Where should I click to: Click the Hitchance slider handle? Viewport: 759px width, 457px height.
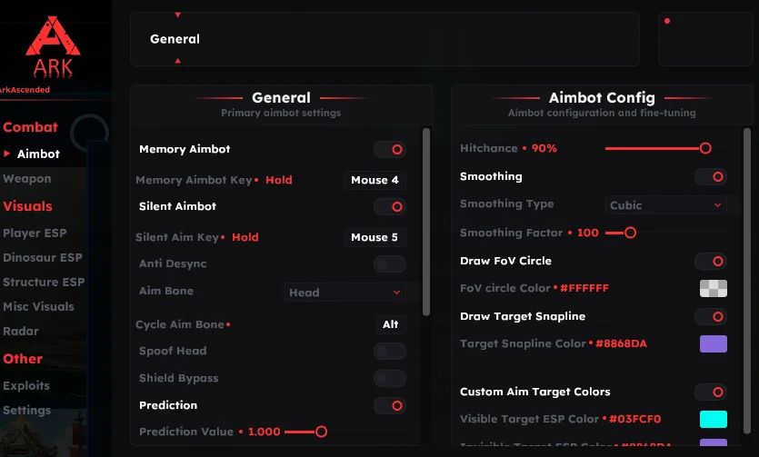tap(705, 148)
